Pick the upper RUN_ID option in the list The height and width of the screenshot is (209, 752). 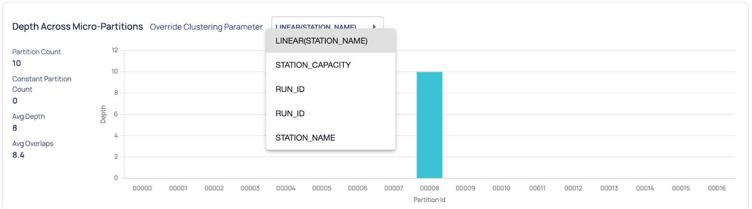coord(290,90)
